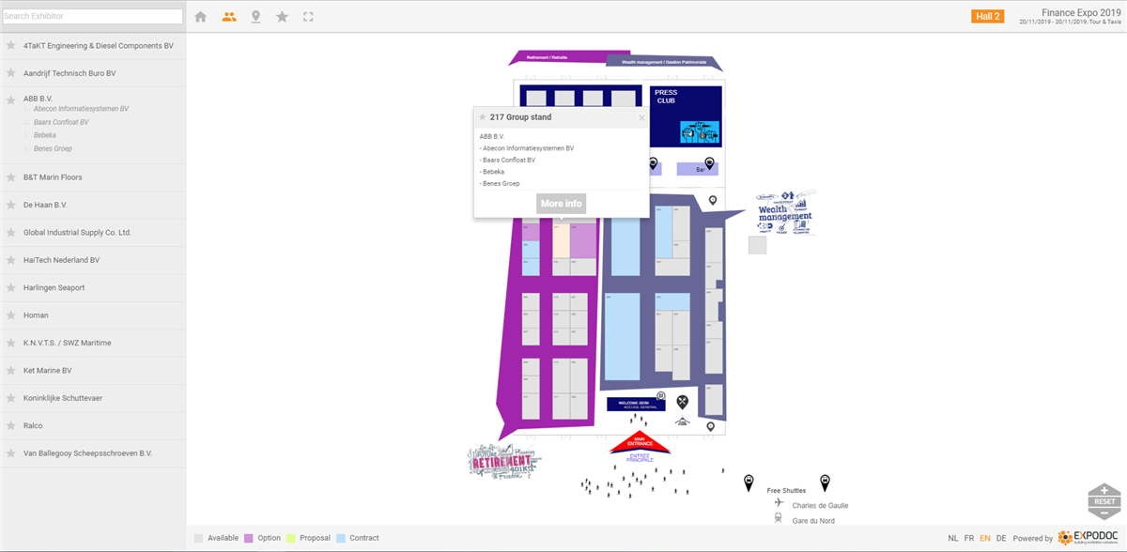Switch language to FR
Image resolution: width=1127 pixels, height=552 pixels.
pos(969,538)
